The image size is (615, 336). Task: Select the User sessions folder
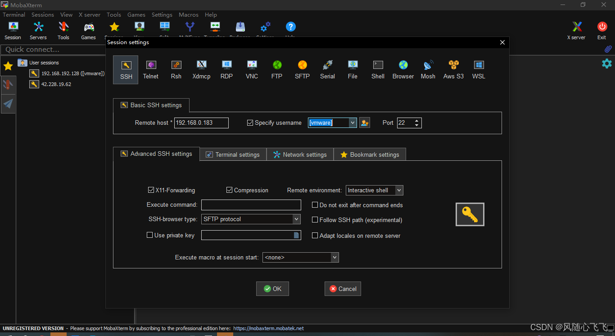coord(38,63)
